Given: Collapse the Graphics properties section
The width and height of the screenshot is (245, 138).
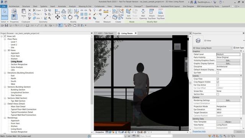Looking at the screenshot, I should (x=241, y=51).
